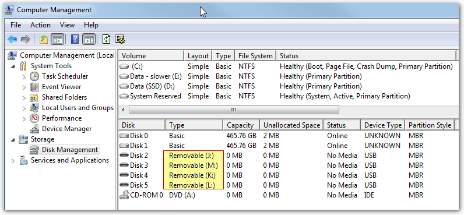
Task: Expand the Event Viewer node arrow
Action: [24, 87]
